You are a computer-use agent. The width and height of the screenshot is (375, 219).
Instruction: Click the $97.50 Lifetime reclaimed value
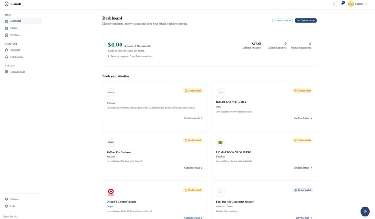coord(256,44)
